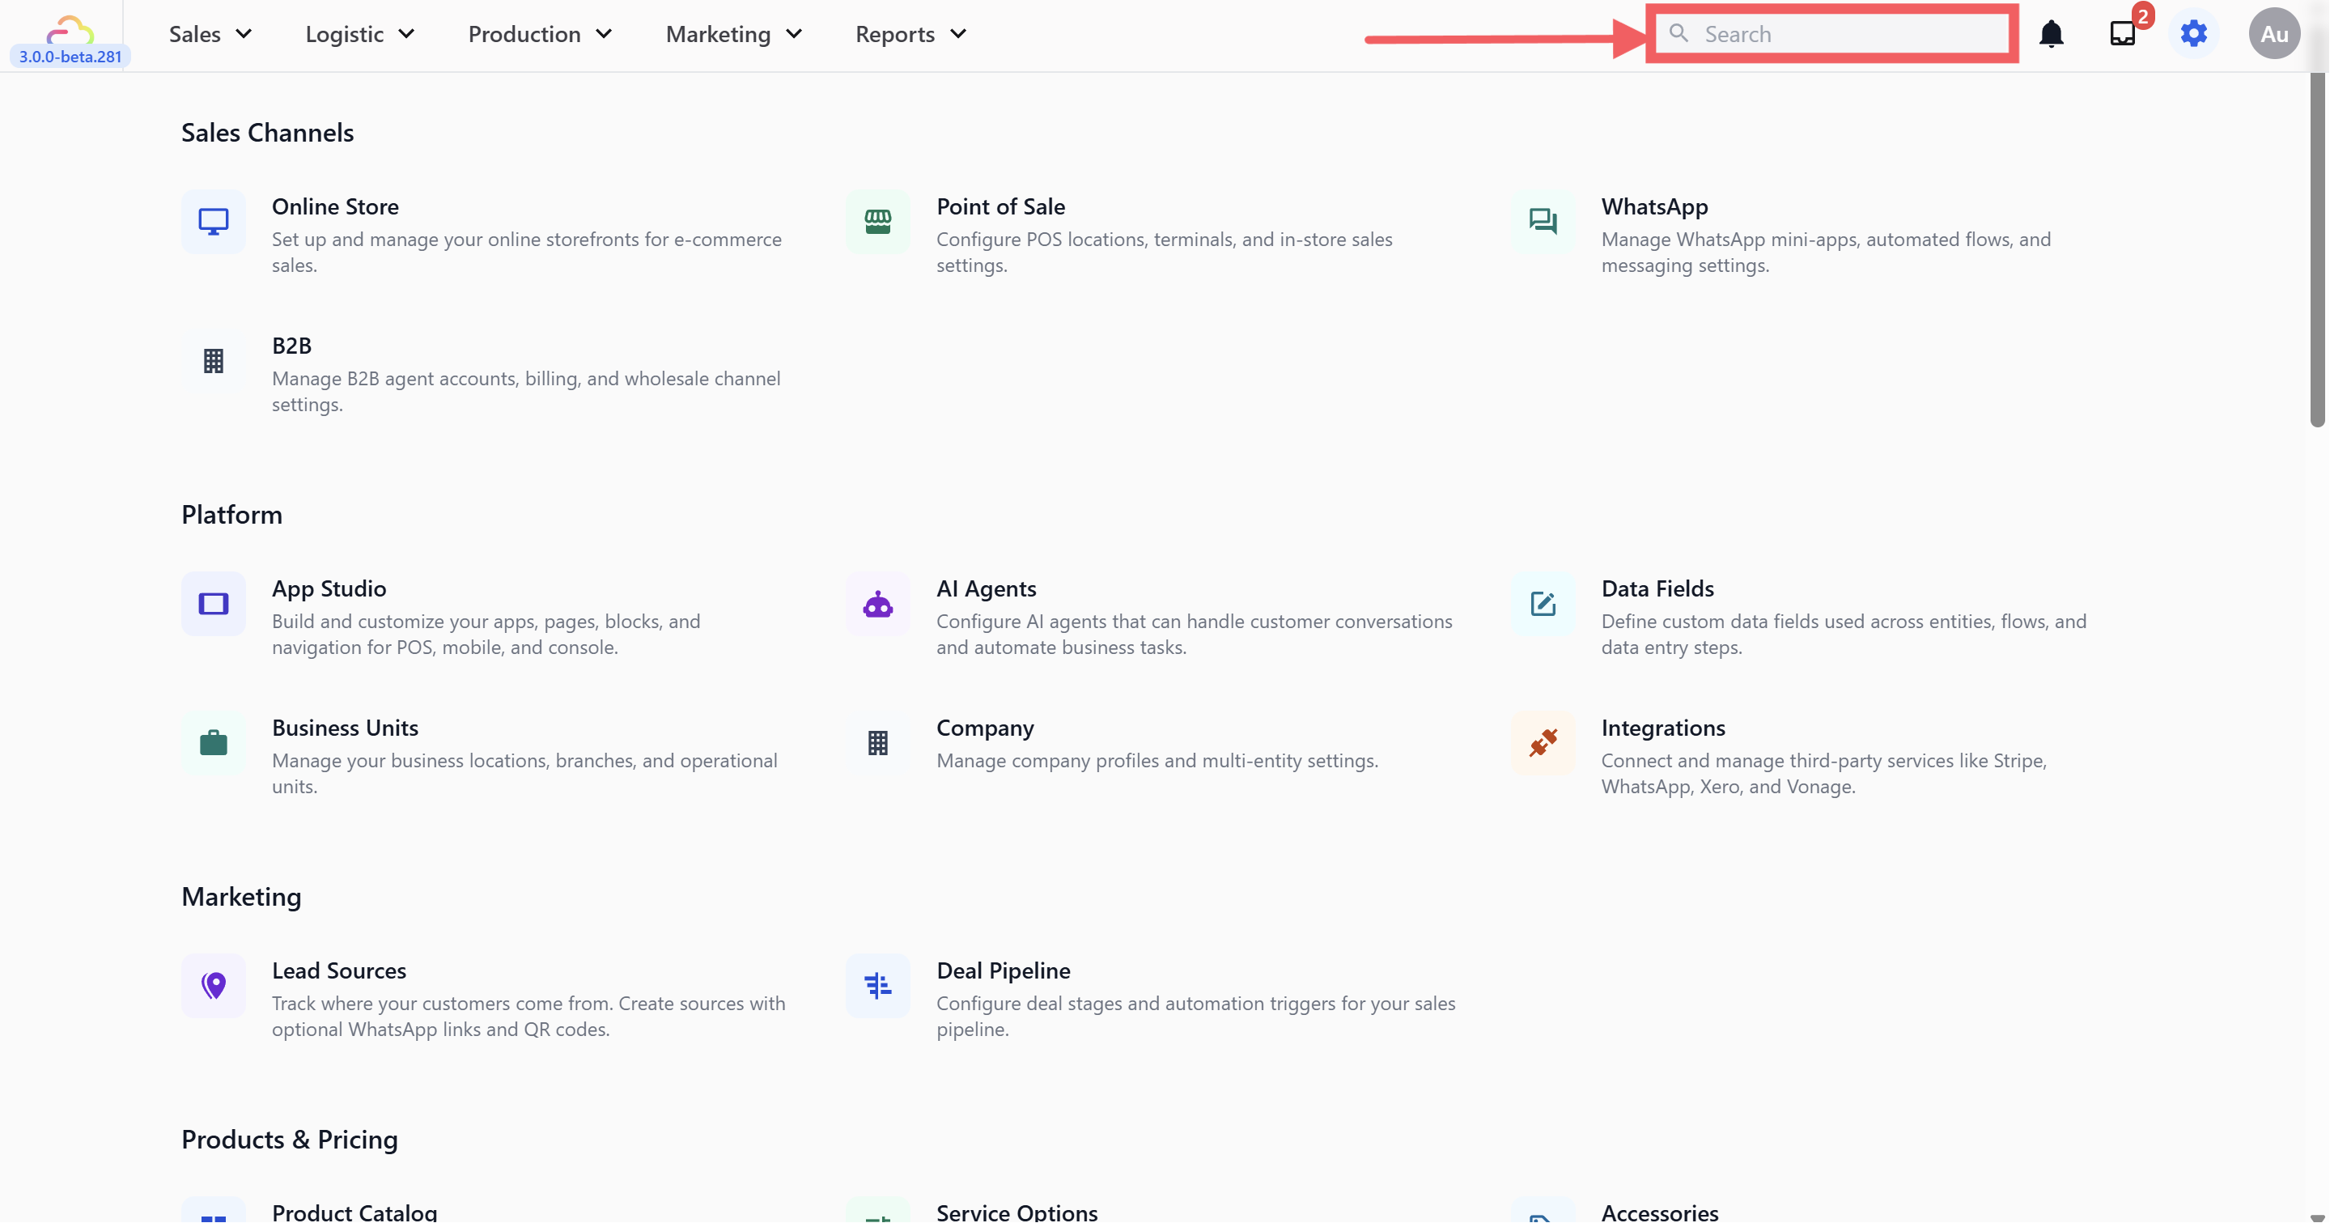Screen dimensions: 2330x1223
Task: Open the WhatsApp channel settings
Action: [1654, 207]
